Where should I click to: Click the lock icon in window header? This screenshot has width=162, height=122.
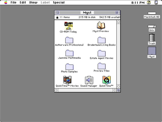57,17
